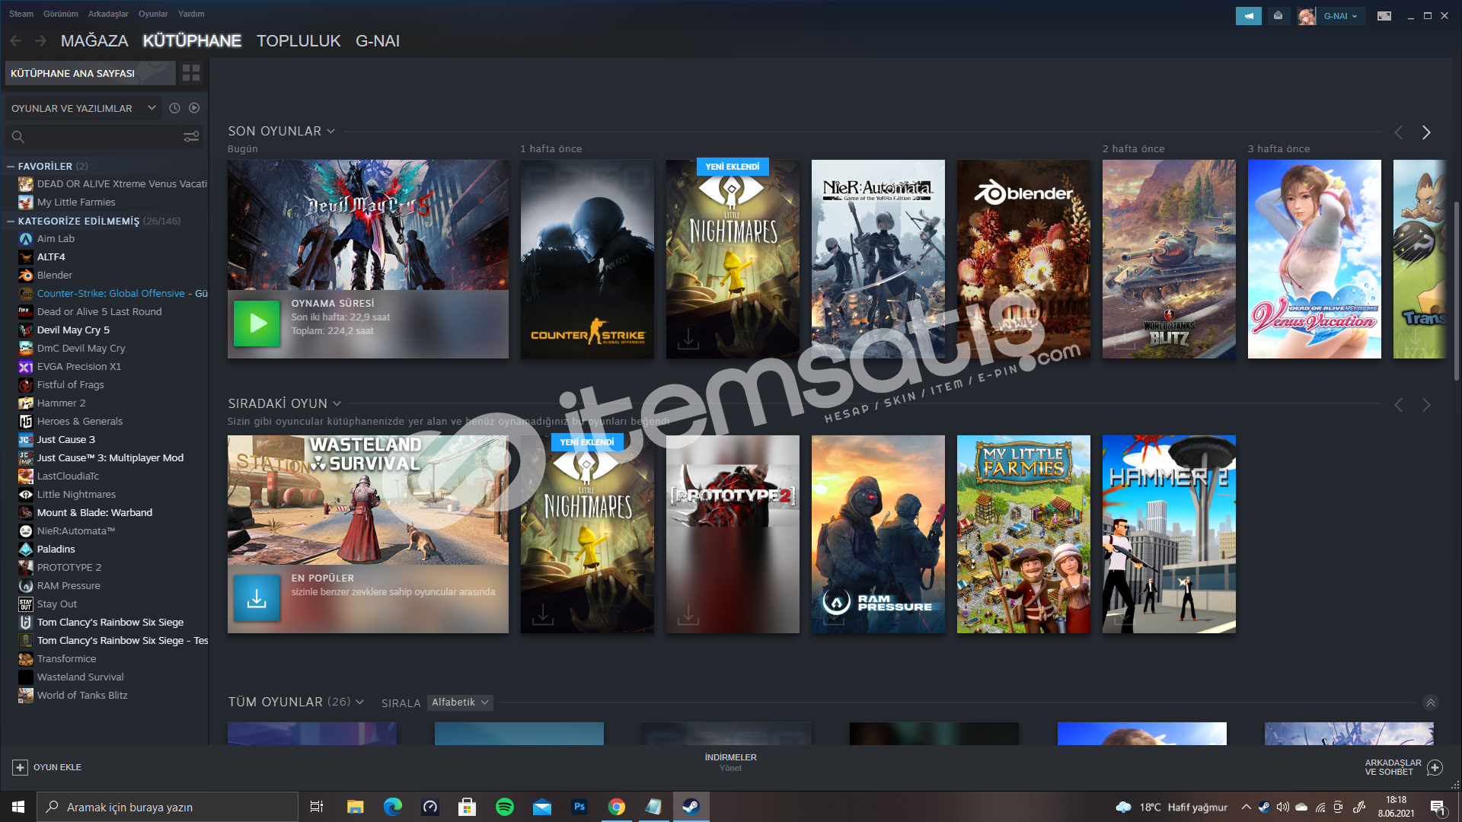Click the OYUN EKLE button
Viewport: 1462px width, 822px height.
[47, 767]
